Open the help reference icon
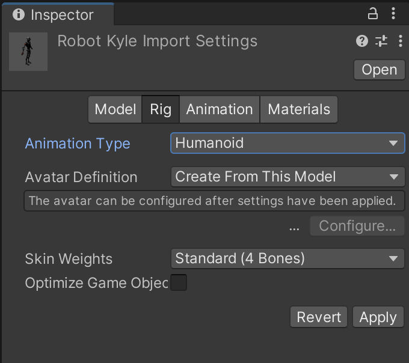This screenshot has height=363, width=409. click(x=362, y=41)
